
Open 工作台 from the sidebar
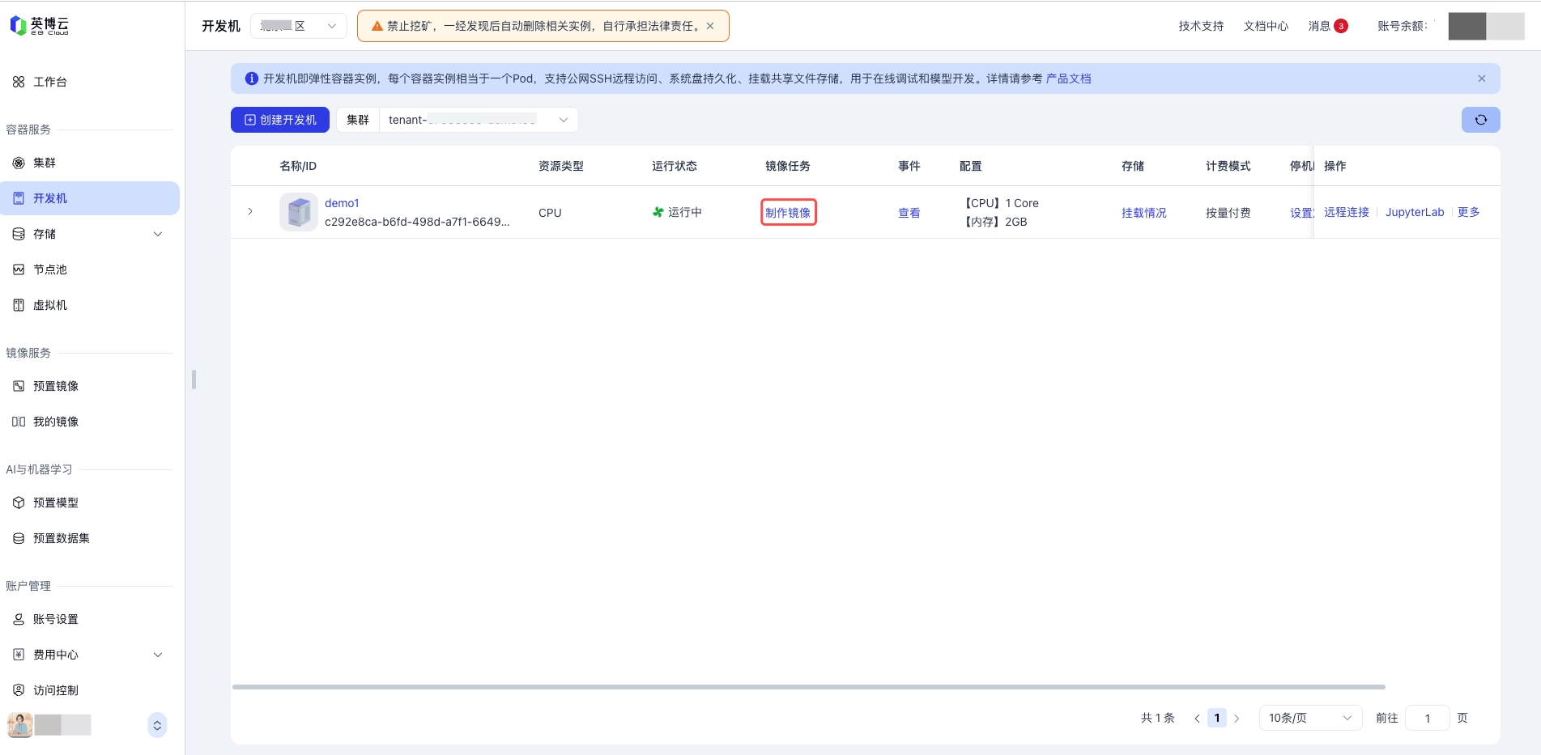(x=50, y=82)
